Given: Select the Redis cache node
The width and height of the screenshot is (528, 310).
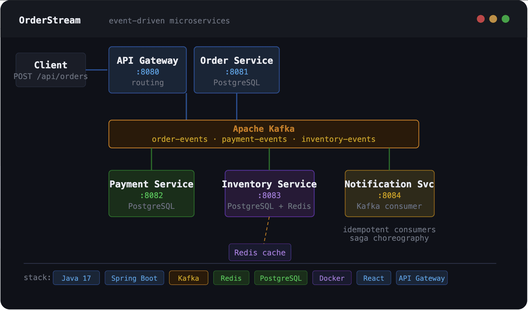Looking at the screenshot, I should [260, 252].
